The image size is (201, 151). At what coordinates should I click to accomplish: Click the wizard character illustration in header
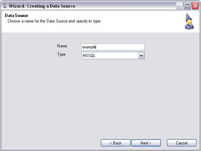tap(189, 21)
